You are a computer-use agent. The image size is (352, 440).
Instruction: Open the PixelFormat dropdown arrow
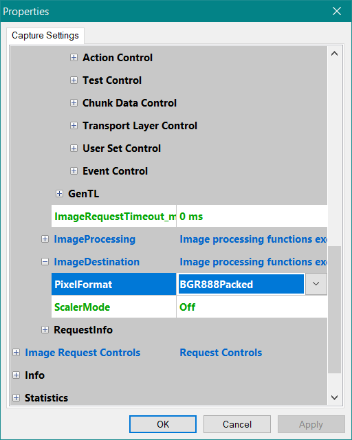coord(316,284)
